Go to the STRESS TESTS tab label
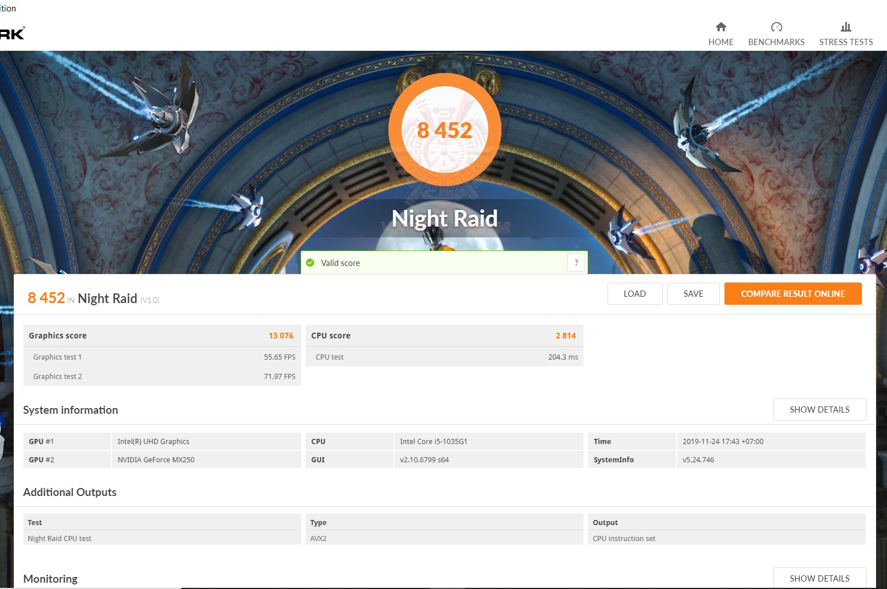 [846, 42]
